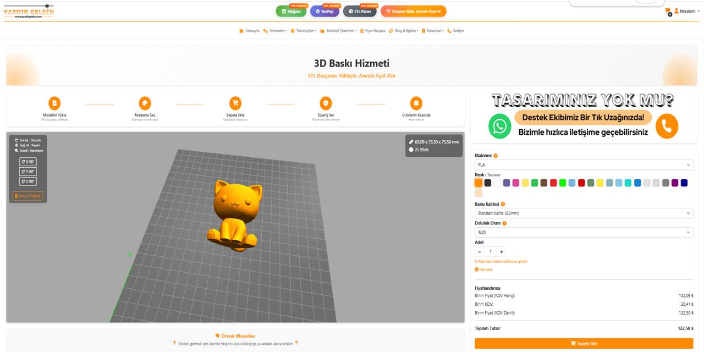Open WhatsApp support via the green icon
The height and width of the screenshot is (352, 704).
(499, 126)
